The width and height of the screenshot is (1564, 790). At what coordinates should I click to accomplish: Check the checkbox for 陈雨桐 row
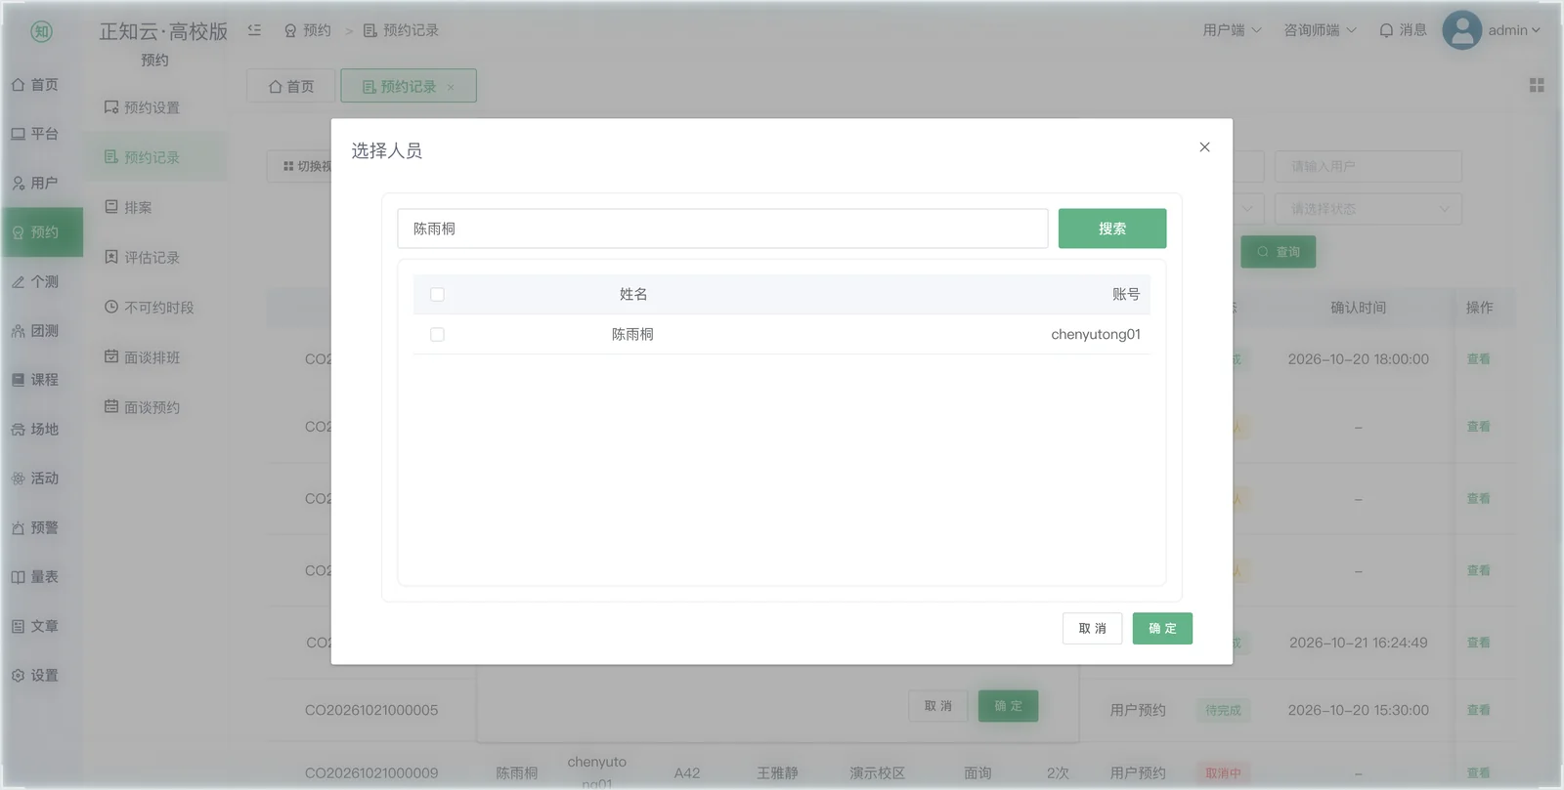point(437,335)
